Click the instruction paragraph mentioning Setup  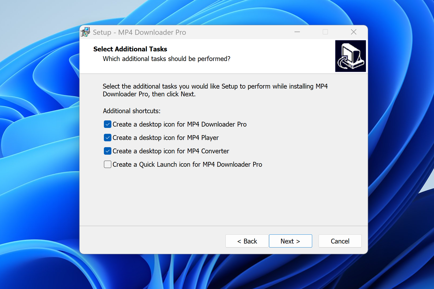[x=215, y=90]
